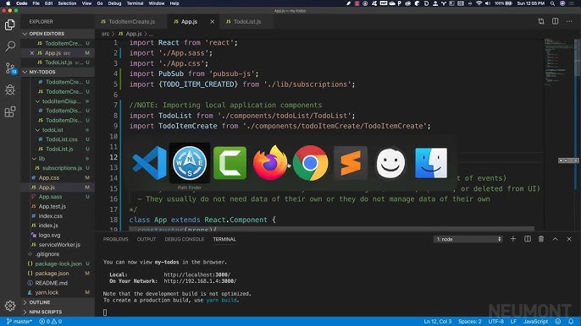Close the App.js editor tab

(x=213, y=22)
